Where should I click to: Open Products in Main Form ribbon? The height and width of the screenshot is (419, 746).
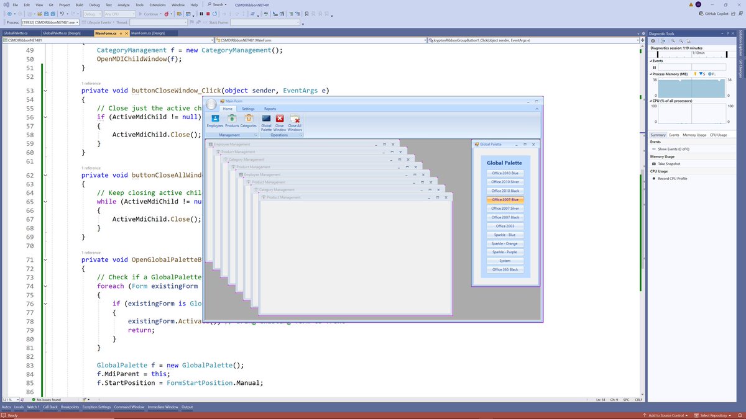pyautogui.click(x=232, y=120)
